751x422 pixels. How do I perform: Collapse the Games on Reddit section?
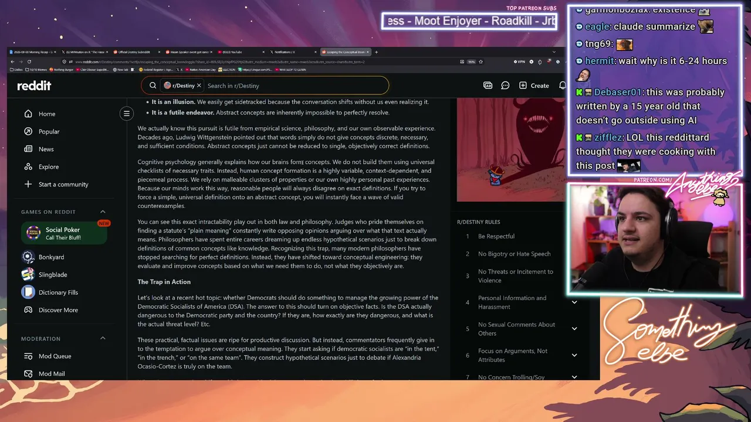coord(103,212)
